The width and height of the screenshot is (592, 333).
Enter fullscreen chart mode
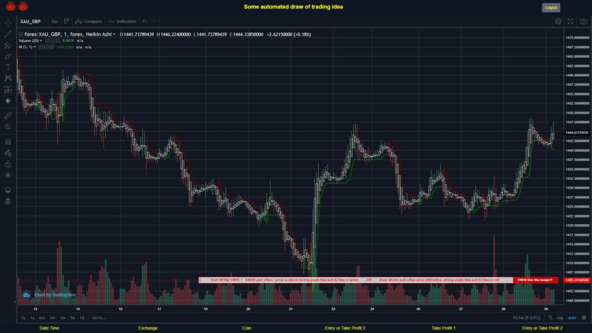[571, 21]
